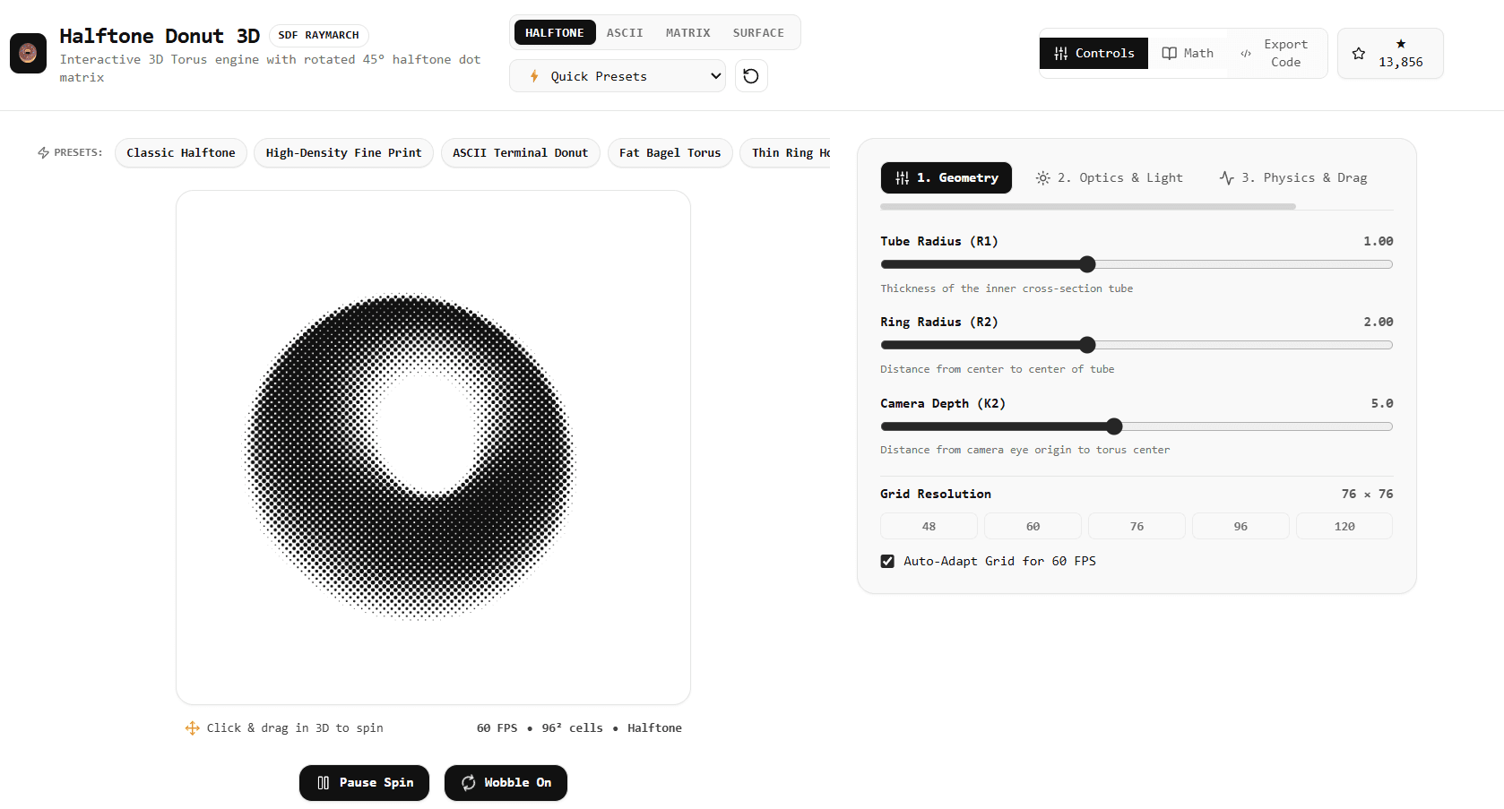Set grid resolution to 60

[1033, 526]
